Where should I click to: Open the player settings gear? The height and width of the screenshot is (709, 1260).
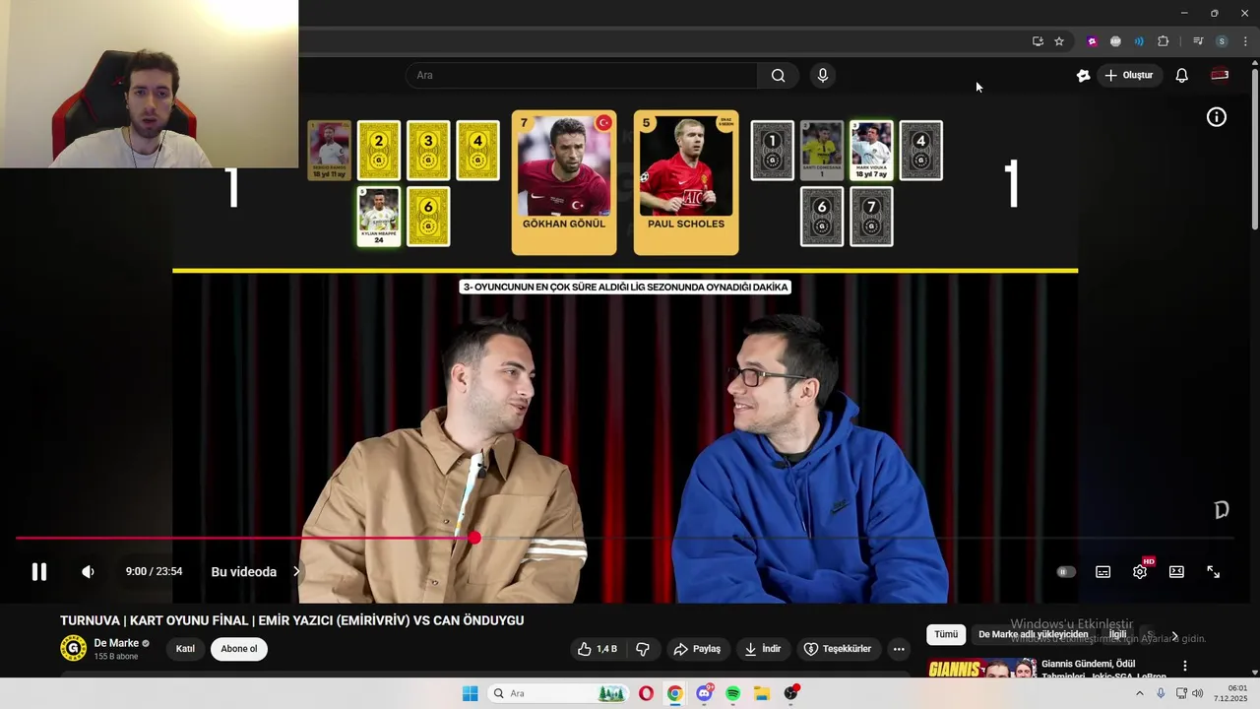pos(1140,572)
